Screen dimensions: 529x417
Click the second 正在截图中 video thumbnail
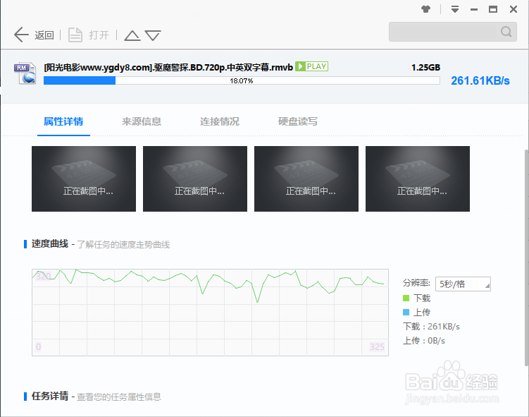click(x=195, y=179)
